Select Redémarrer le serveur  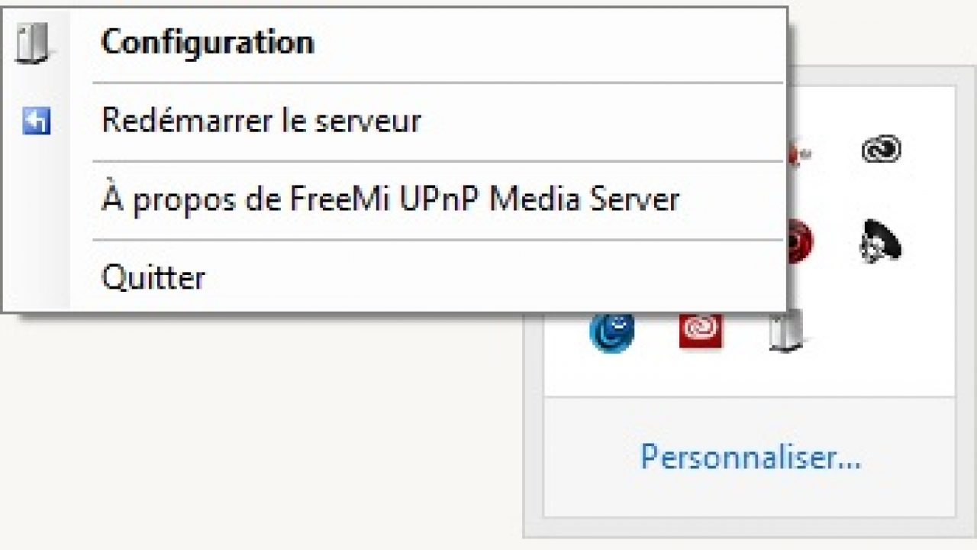[261, 121]
